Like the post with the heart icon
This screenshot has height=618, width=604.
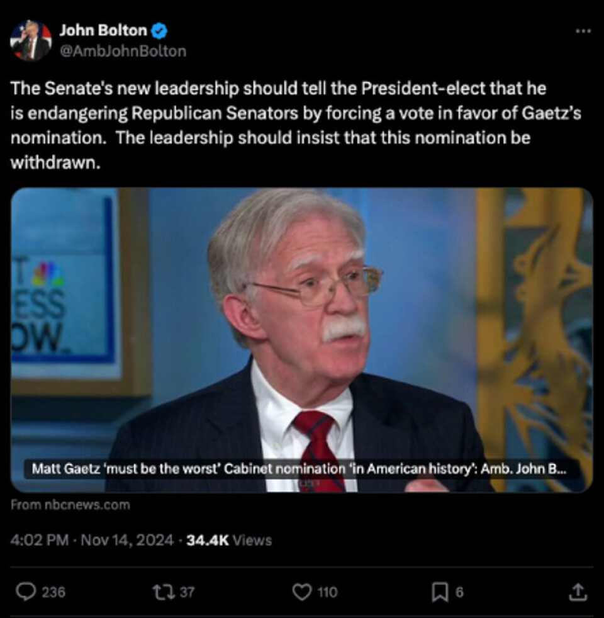[302, 592]
